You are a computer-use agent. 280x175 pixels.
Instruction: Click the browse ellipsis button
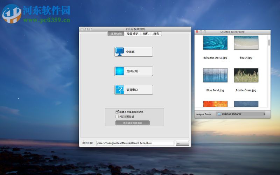point(182,143)
